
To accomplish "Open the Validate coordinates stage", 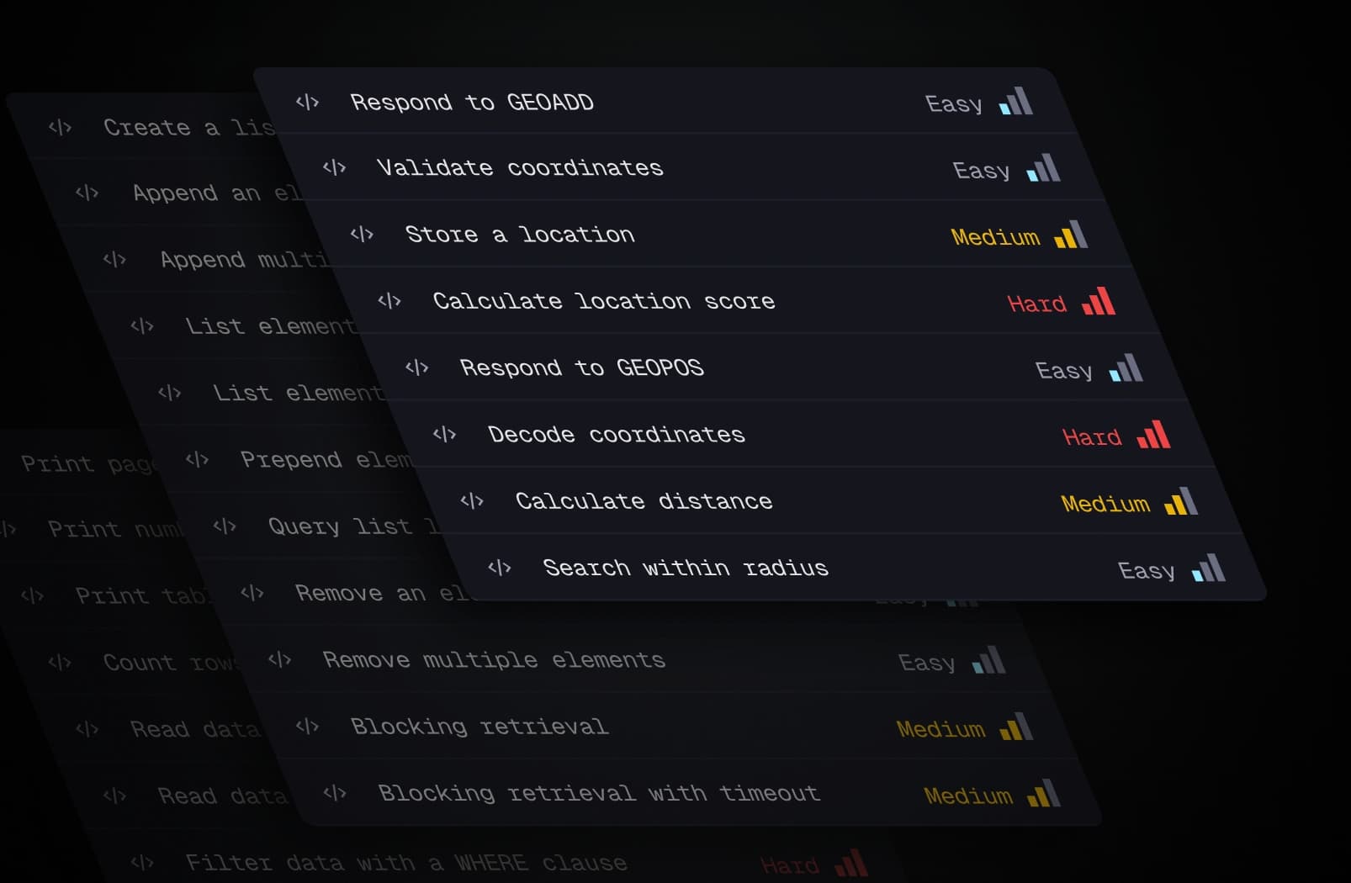I will 520,168.
